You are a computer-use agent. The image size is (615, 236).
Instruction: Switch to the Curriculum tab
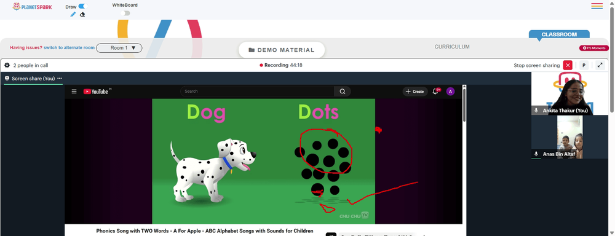click(452, 47)
